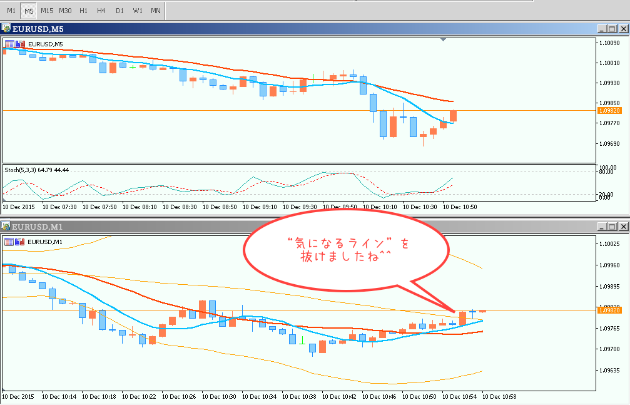Click the depth of market icon on M5 chart
Viewport: 630px width, 405px height.
tap(21, 44)
